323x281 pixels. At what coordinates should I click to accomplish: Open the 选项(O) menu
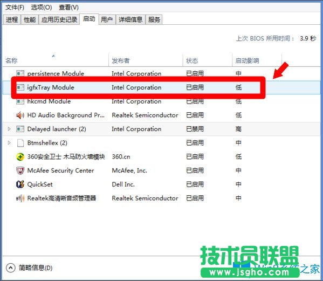(x=42, y=8)
